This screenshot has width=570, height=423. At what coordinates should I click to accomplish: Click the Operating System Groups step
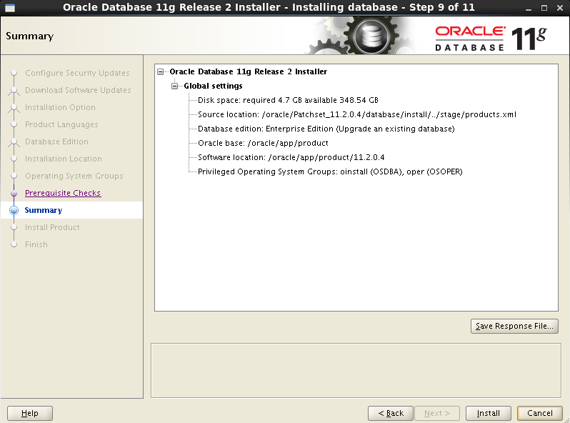click(x=74, y=176)
